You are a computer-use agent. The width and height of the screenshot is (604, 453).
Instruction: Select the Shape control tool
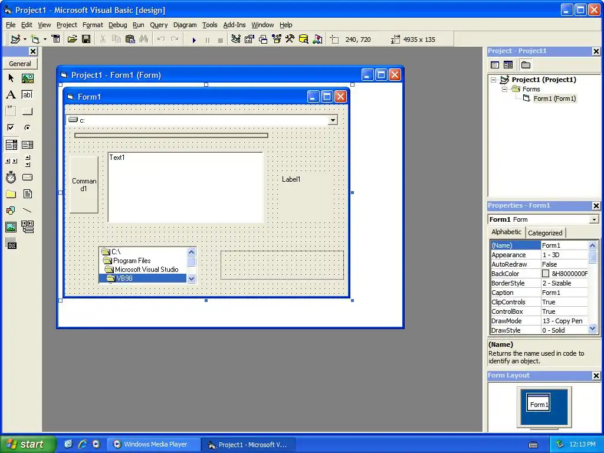[11, 211]
